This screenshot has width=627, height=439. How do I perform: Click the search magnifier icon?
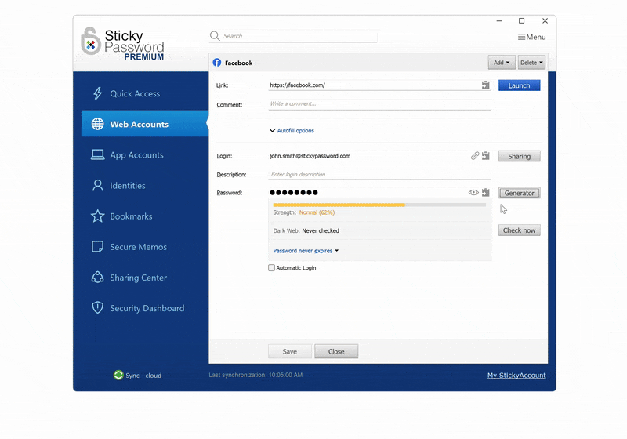tap(215, 36)
